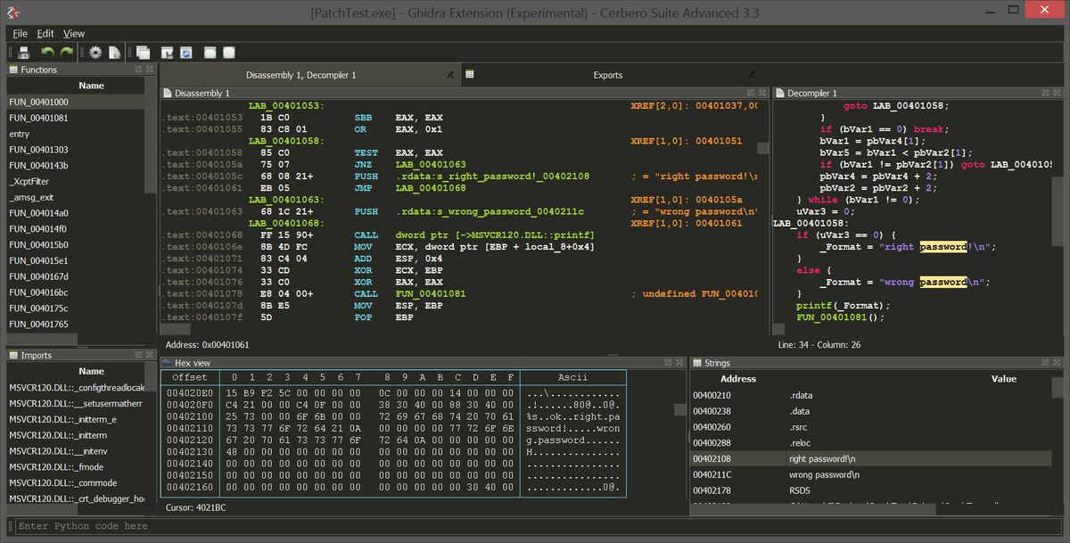Open the File menu
This screenshot has width=1070, height=543.
click(x=20, y=33)
